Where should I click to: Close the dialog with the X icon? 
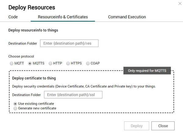180,3
